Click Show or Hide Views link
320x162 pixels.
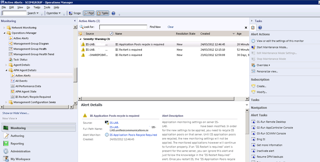click(x=16, y=113)
